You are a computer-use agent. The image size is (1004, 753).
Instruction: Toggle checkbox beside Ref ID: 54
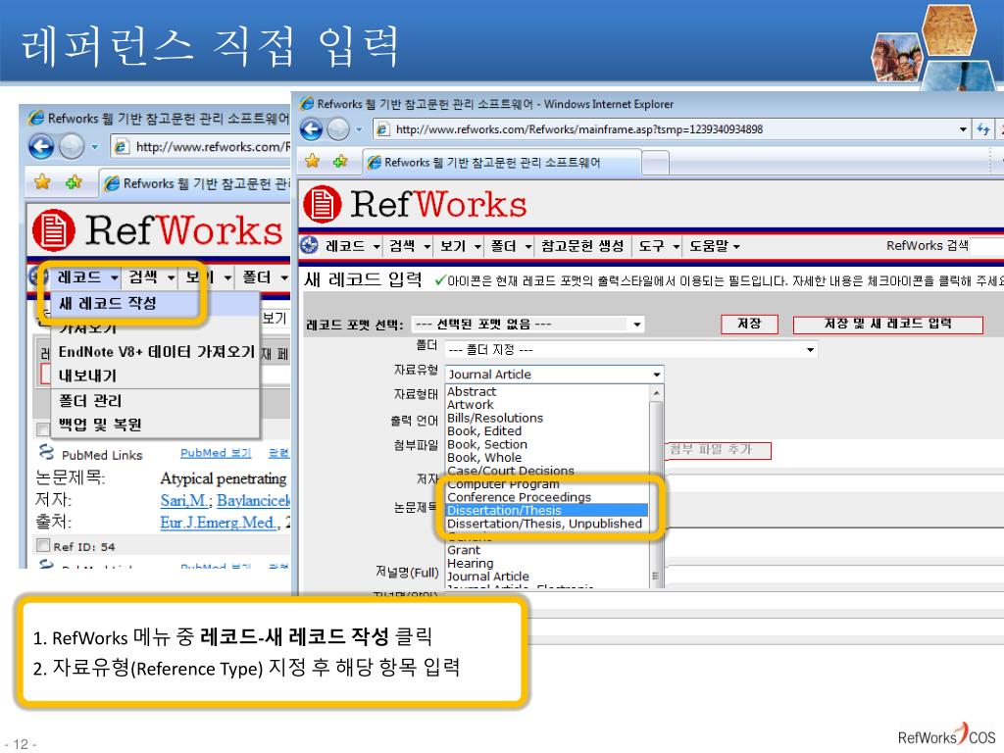pyautogui.click(x=43, y=545)
